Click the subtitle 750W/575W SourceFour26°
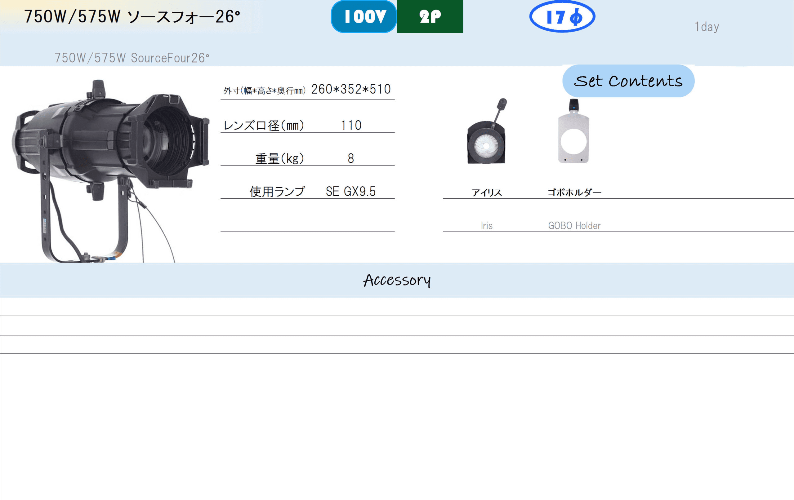Screen dimensions: 794x500 coord(132,58)
